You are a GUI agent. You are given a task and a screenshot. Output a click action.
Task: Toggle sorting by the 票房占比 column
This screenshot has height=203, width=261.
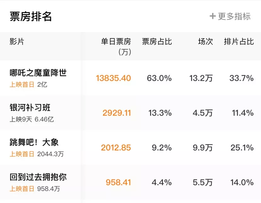click(157, 42)
